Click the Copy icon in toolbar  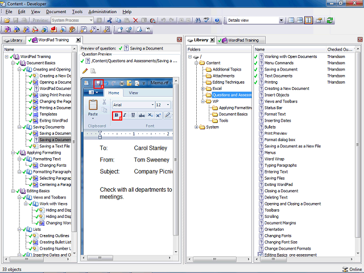tap(118, 20)
